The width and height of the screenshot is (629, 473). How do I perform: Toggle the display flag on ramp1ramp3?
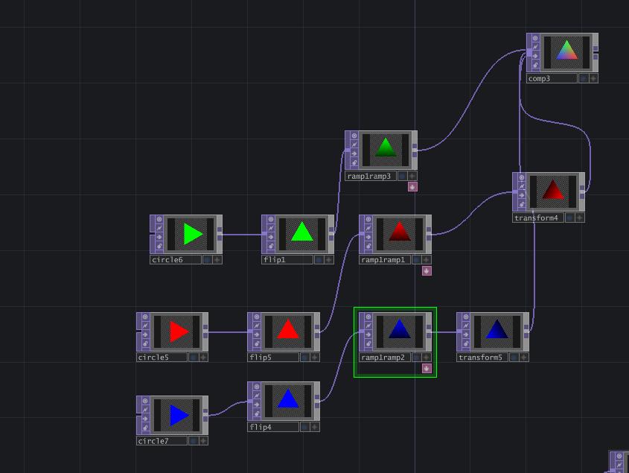(403, 177)
